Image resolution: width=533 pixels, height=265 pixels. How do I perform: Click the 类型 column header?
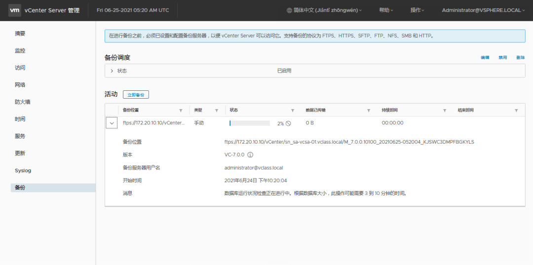(198, 111)
